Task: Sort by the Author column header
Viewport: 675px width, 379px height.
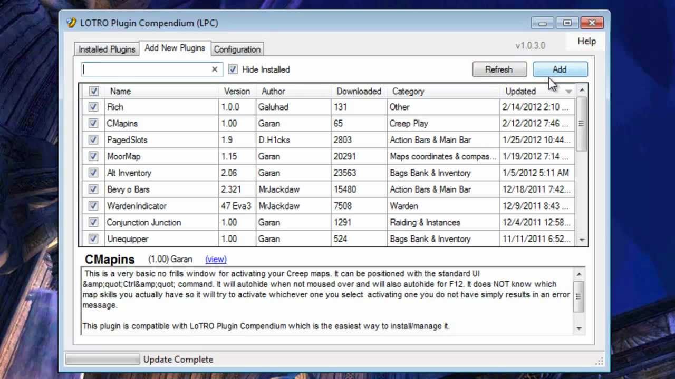Action: click(294, 91)
